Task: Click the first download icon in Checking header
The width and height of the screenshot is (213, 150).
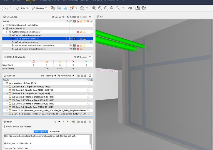Action: click(56, 17)
